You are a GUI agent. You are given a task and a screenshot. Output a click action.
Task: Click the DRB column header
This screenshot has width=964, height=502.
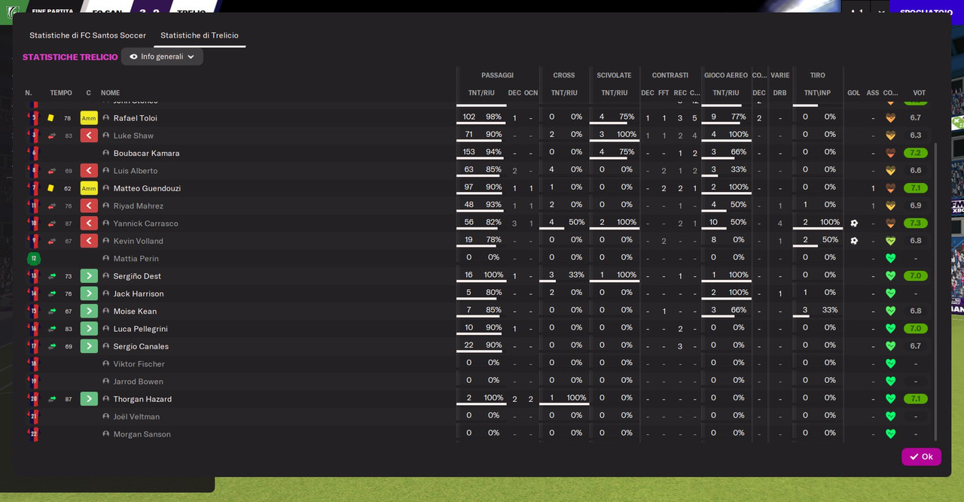click(x=780, y=93)
